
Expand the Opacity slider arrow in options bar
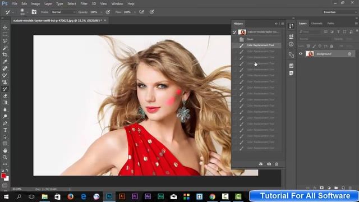coord(101,12)
